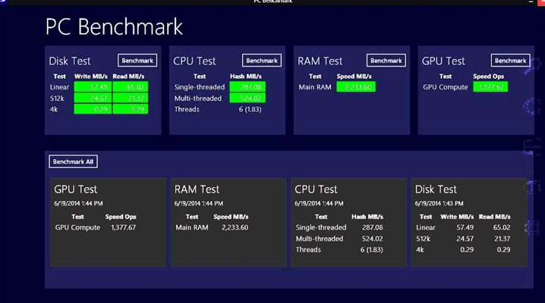Launch the GPU Test benchmark
The image size is (545, 303).
(x=510, y=61)
